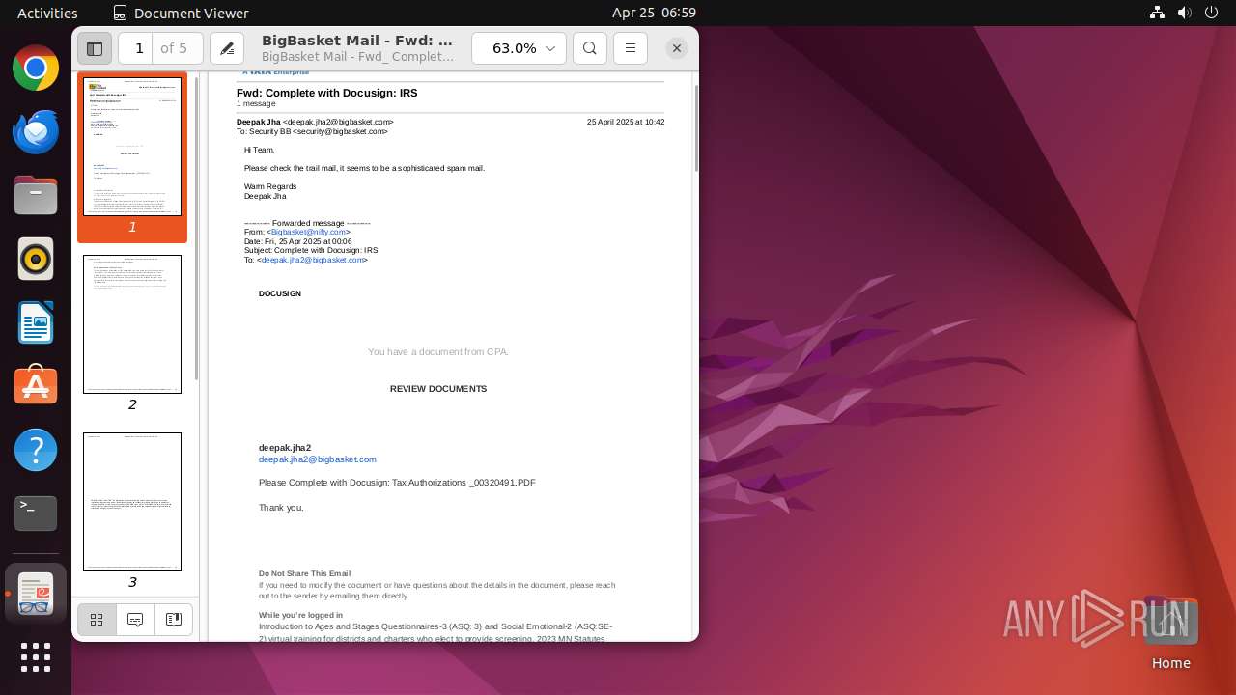This screenshot has width=1236, height=695.
Task: Open power icon in top bar
Action: point(1211,13)
